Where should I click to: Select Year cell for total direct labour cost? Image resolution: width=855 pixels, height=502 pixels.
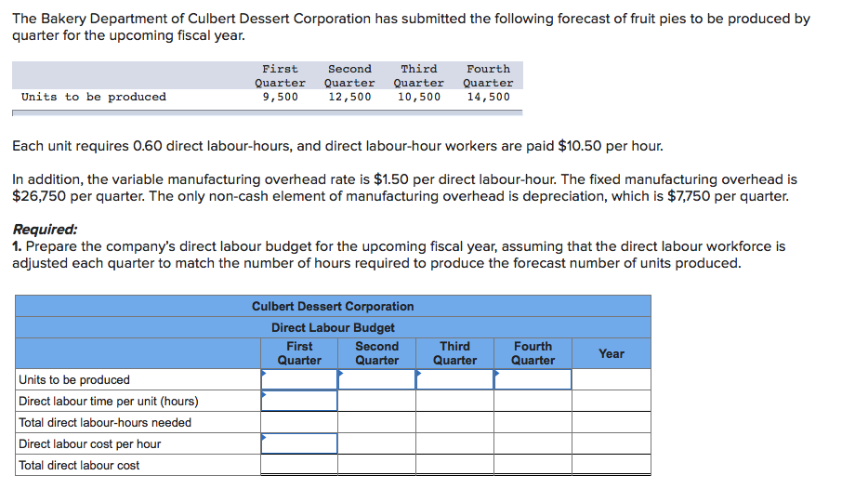612,465
